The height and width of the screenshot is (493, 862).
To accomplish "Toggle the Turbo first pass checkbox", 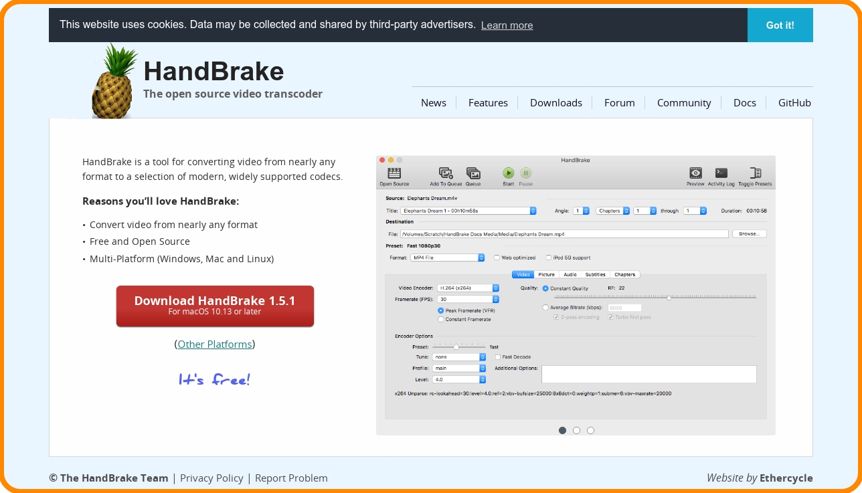I will (610, 317).
